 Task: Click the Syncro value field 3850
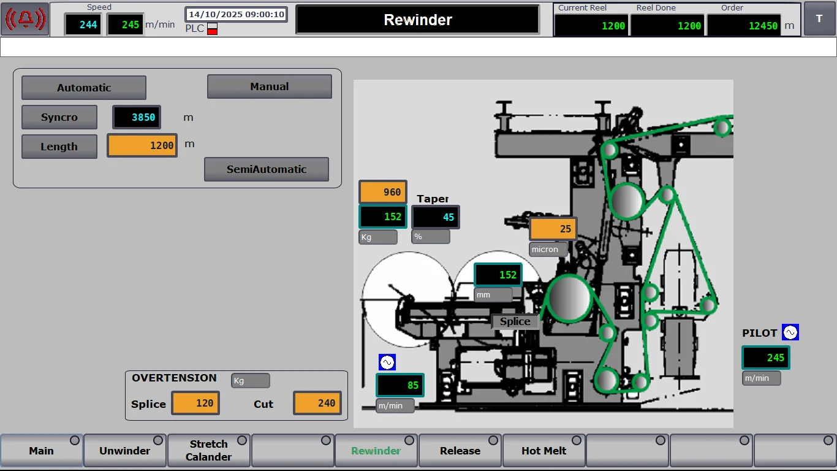[x=137, y=117]
